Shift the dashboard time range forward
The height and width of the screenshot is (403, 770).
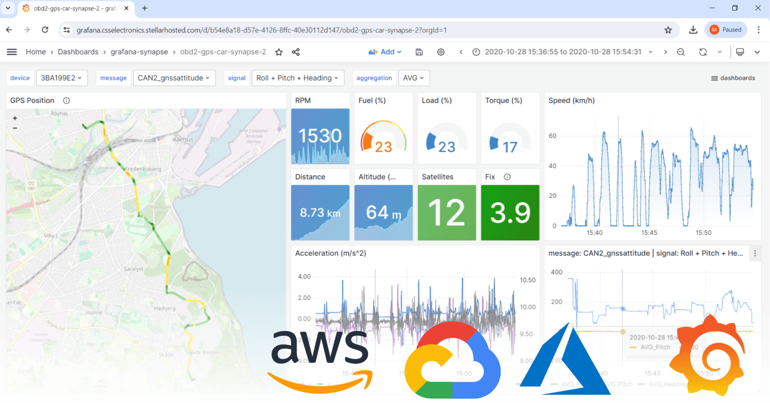(x=665, y=52)
